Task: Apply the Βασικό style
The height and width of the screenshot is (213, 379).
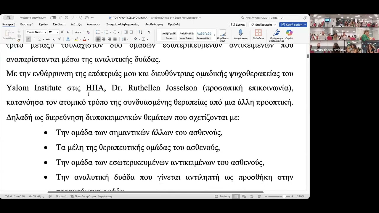Action: (169, 35)
